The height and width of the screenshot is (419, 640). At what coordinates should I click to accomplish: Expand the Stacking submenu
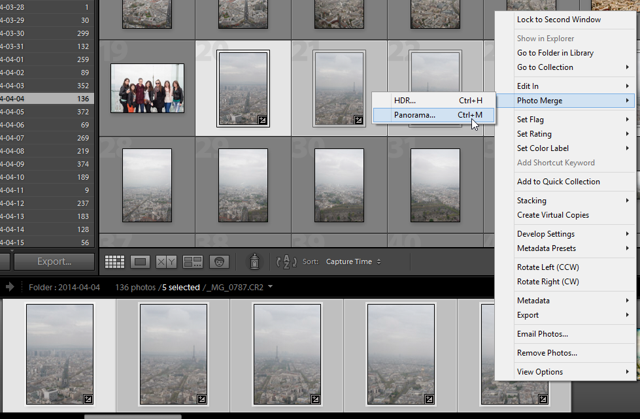(x=628, y=200)
